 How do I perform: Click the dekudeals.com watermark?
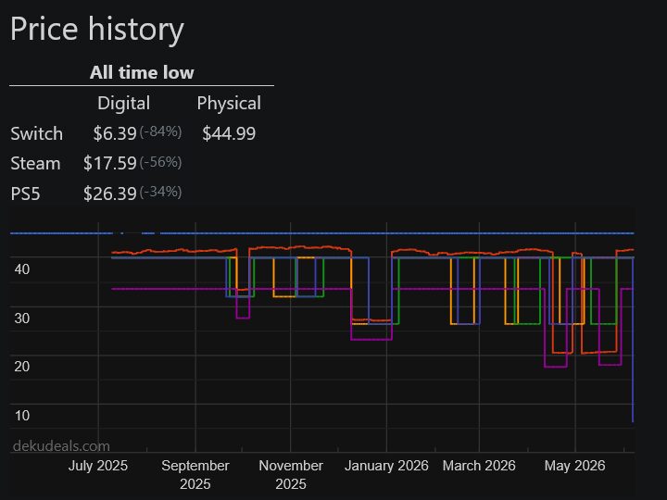pyautogui.click(x=61, y=446)
